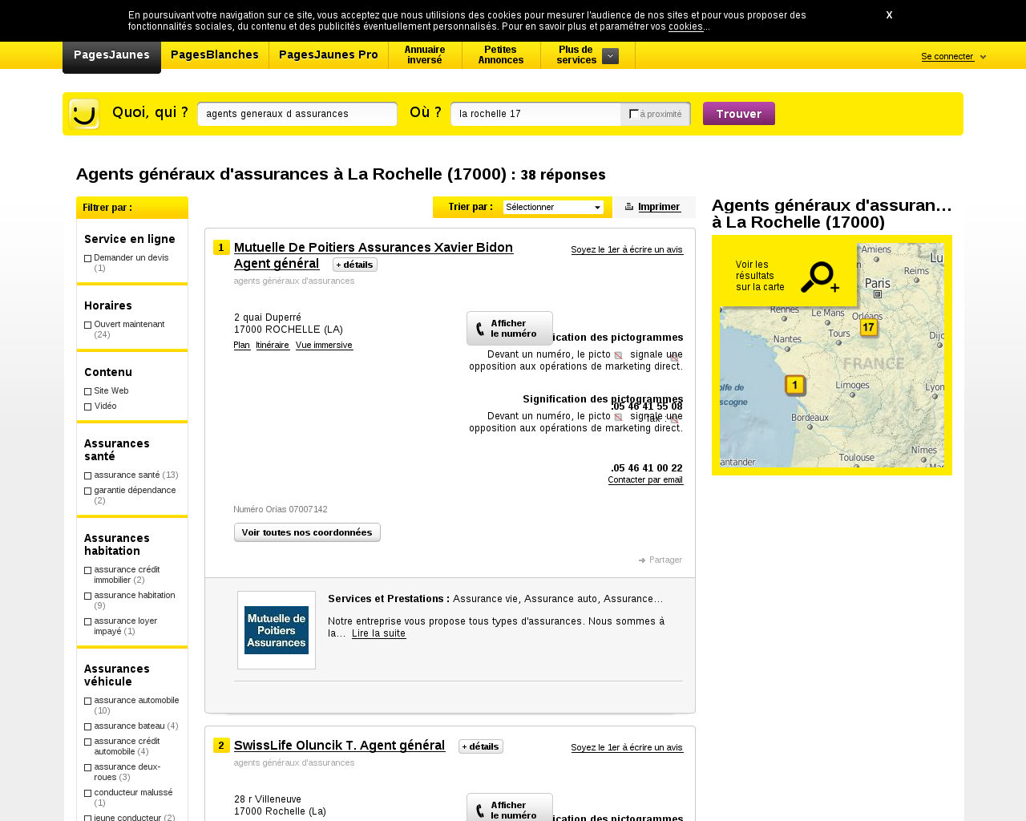Focus the Où location field
Image resolution: width=1026 pixels, height=821 pixels.
535,114
